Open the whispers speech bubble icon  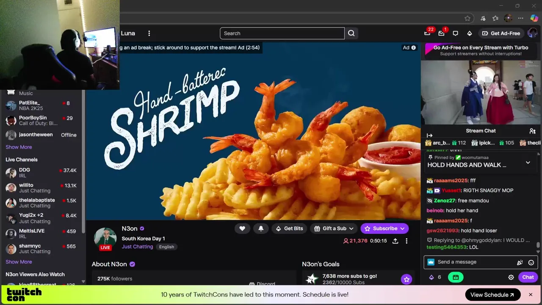(x=455, y=33)
